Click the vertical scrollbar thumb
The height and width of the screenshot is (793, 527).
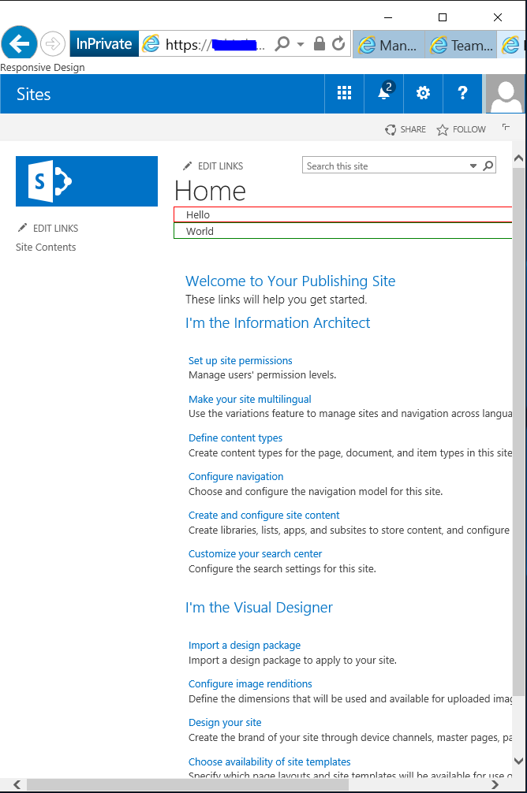[x=518, y=433]
